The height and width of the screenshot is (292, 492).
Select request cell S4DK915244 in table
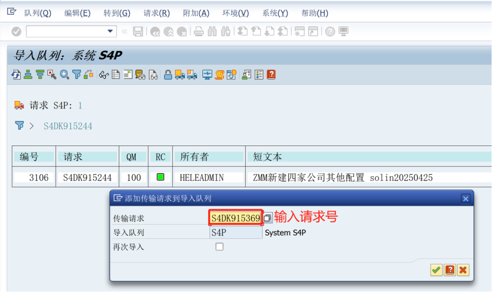tap(88, 178)
